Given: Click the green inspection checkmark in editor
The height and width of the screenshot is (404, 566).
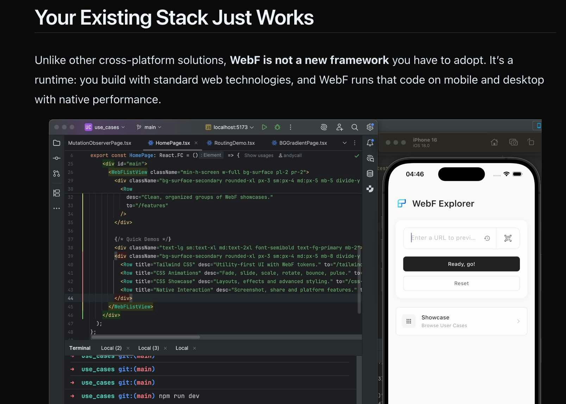Looking at the screenshot, I should pyautogui.click(x=357, y=156).
